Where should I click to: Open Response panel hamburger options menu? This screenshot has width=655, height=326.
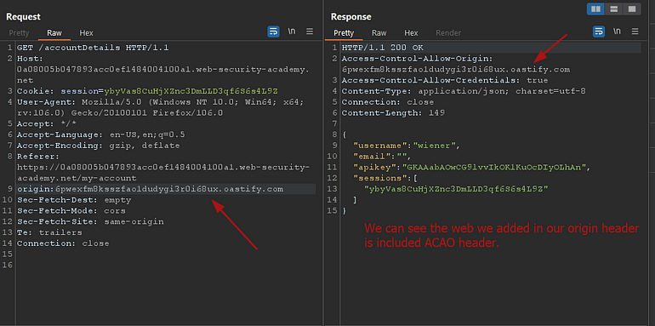tap(635, 31)
